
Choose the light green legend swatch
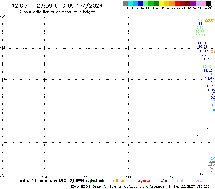[x=146, y=3]
